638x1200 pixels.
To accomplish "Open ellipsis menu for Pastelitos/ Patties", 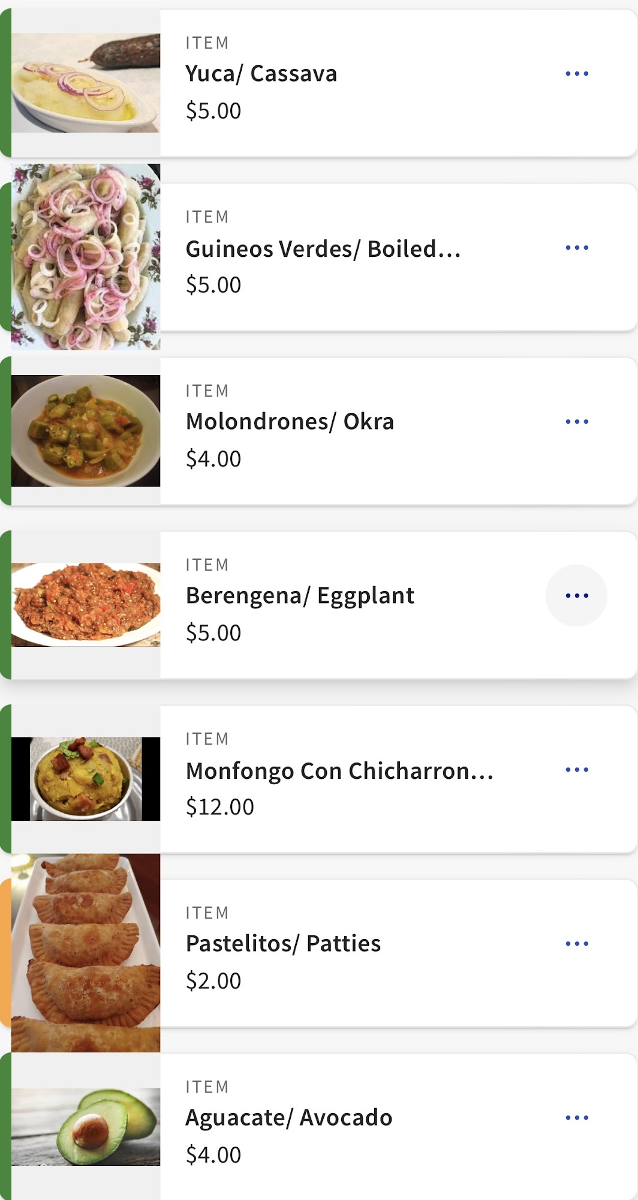I will click(576, 944).
